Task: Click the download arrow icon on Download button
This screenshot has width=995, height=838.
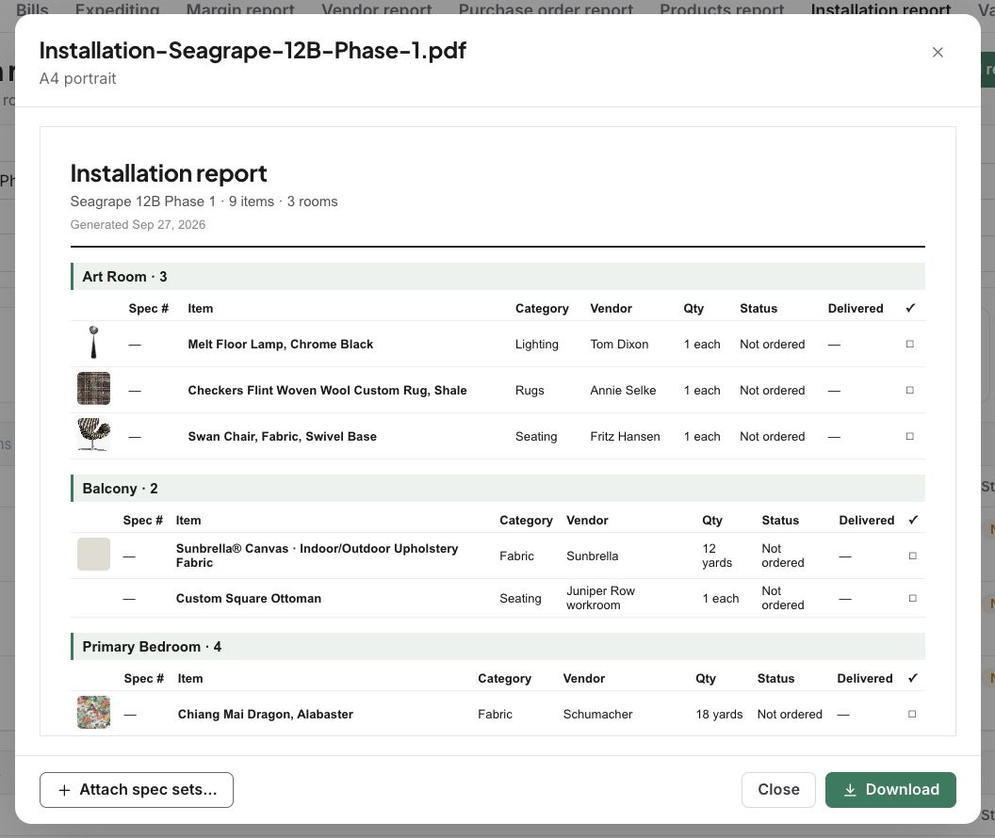Action: click(850, 790)
